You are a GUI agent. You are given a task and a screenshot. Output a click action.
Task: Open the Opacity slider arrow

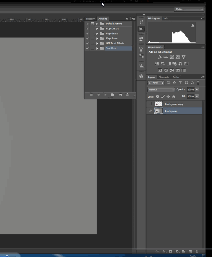[197, 90]
